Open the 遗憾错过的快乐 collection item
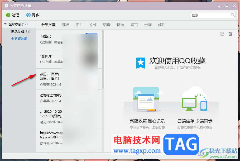 tap(69, 98)
